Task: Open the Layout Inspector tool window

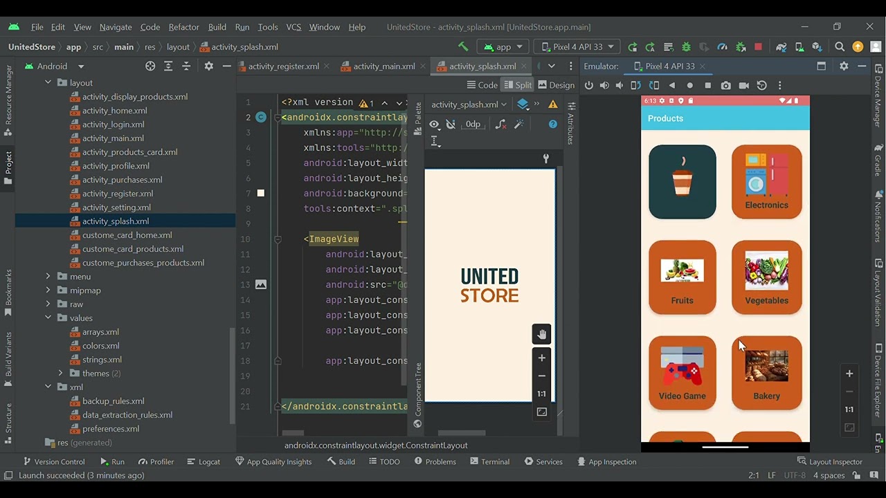Action: click(x=829, y=462)
